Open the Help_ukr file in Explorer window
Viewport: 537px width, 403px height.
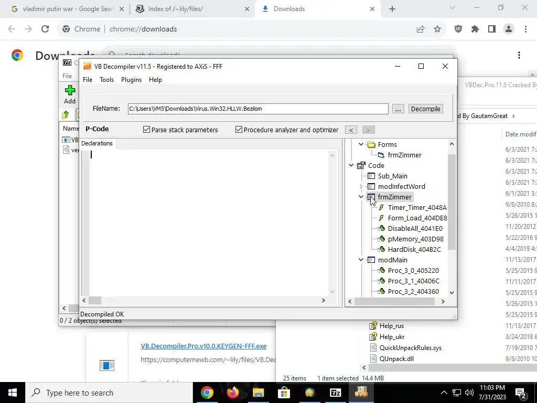(x=392, y=336)
